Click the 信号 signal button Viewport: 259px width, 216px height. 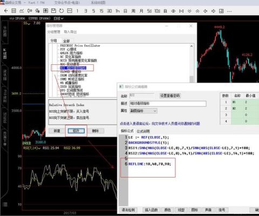[x=222, y=210]
